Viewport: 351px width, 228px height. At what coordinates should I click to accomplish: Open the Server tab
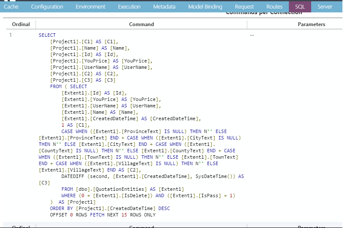(x=325, y=7)
